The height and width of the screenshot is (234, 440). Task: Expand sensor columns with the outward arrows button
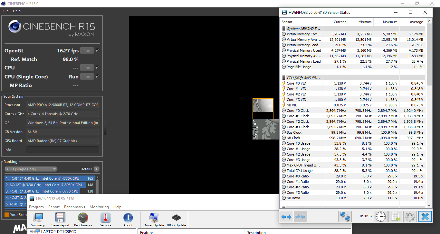286,217
